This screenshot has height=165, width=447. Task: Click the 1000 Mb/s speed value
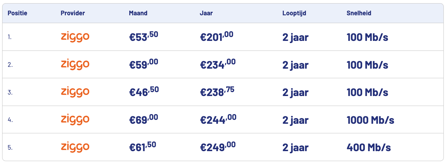pos(370,120)
